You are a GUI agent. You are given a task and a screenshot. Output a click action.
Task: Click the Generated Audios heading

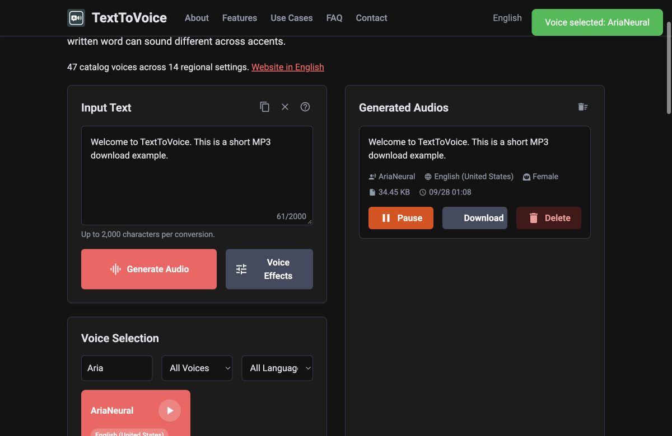[404, 108]
